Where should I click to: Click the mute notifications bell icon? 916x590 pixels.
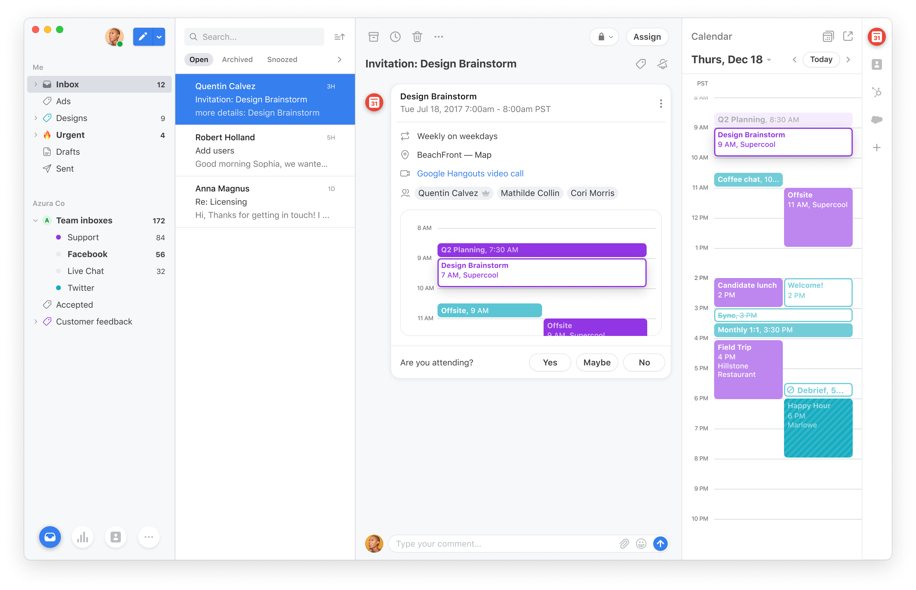pos(663,64)
